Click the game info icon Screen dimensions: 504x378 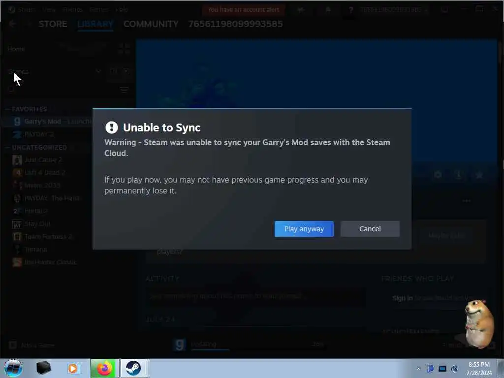(458, 175)
